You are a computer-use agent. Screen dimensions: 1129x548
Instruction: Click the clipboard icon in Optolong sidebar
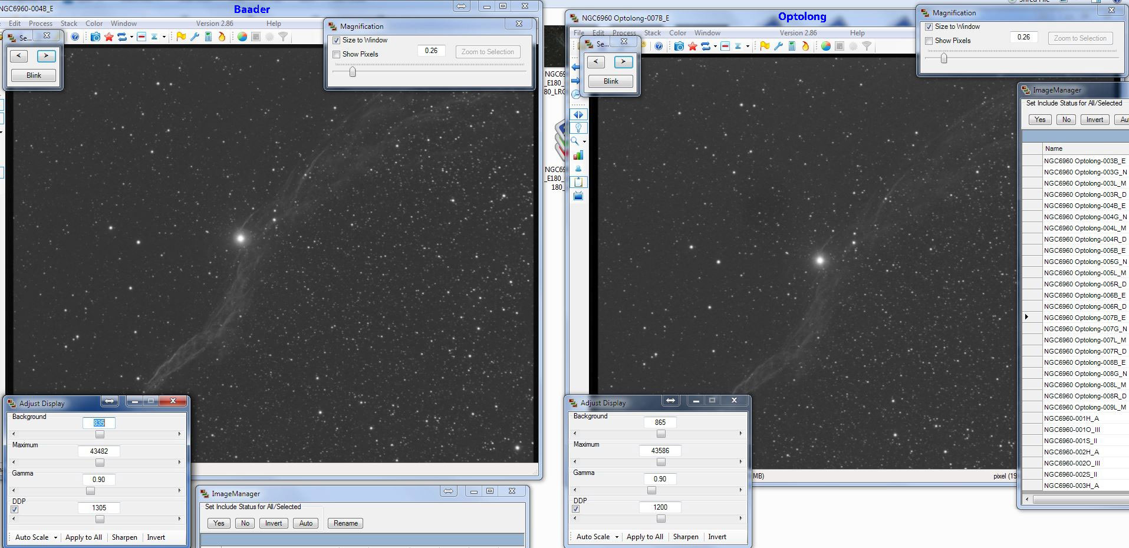click(x=578, y=182)
